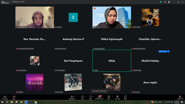Image resolution: width=185 pixels, height=104 pixels.
Task: Expand the React options arrow
Action: coord(93,96)
